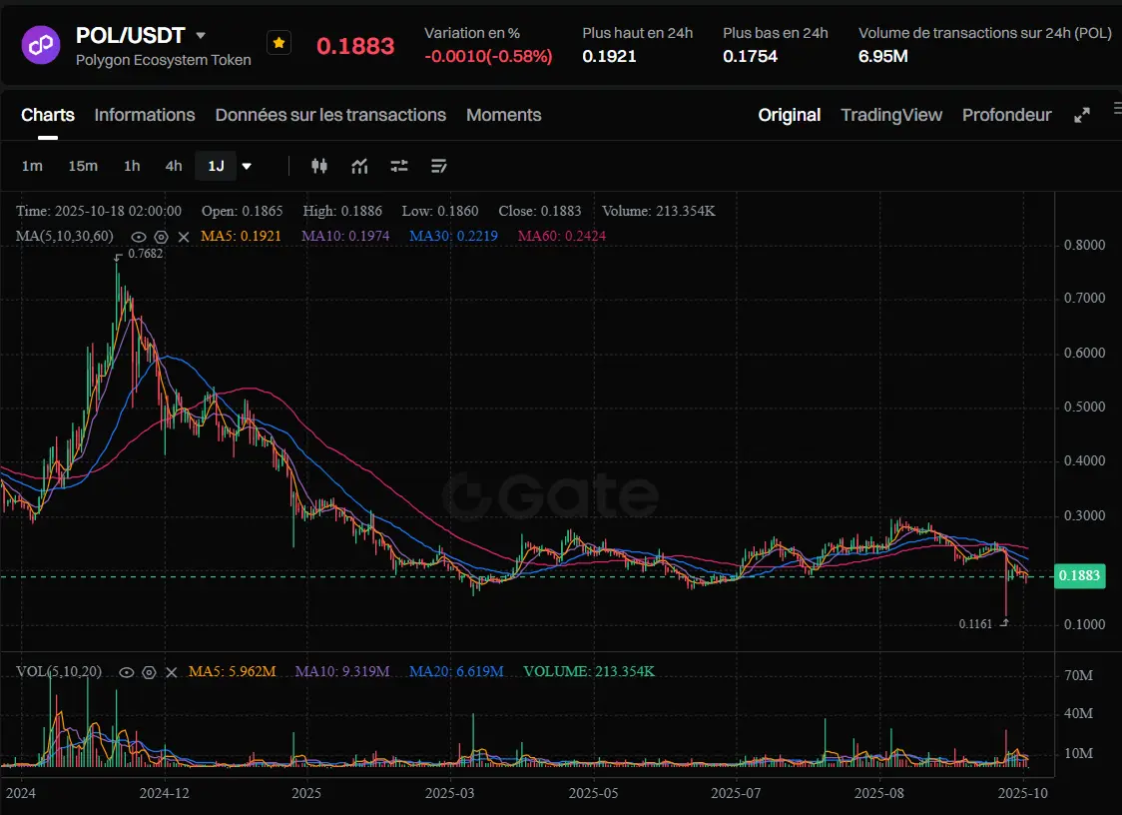Screen dimensions: 1122x815
Task: Click the 24h volume 6.95M value
Action: pyautogui.click(x=883, y=57)
